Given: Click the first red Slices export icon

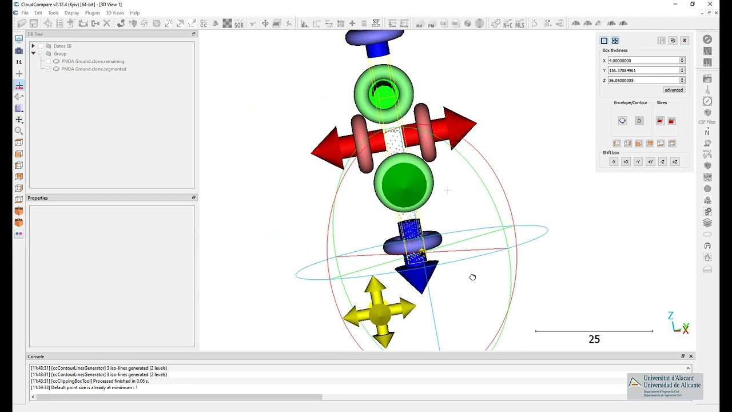Looking at the screenshot, I should tap(660, 121).
